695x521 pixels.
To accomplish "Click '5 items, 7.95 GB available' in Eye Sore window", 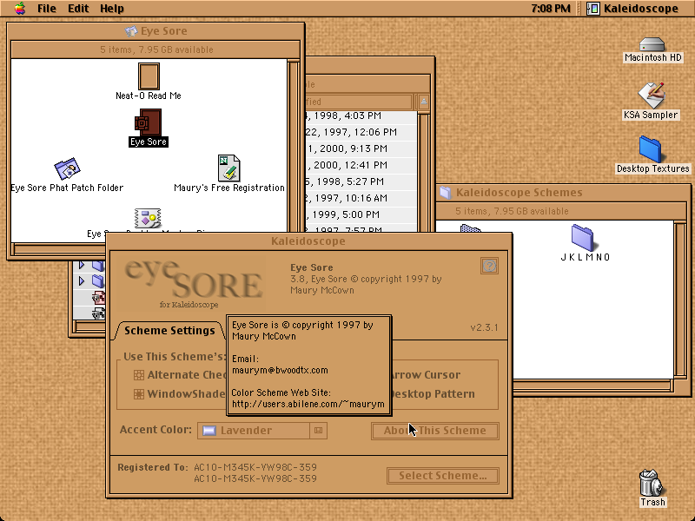I will pos(156,49).
